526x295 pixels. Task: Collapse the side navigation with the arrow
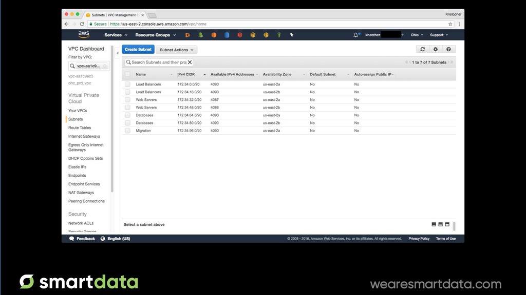click(x=118, y=53)
